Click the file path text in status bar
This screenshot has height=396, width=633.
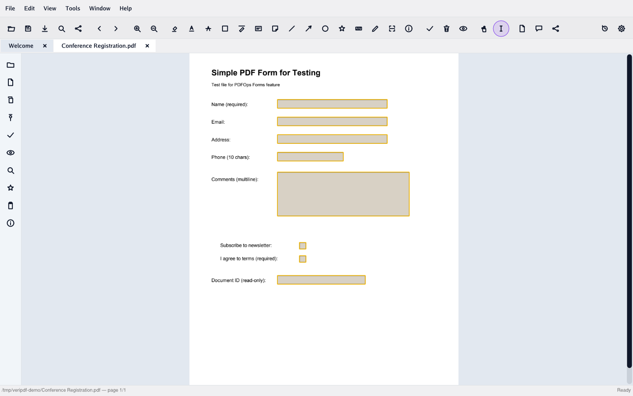point(64,390)
